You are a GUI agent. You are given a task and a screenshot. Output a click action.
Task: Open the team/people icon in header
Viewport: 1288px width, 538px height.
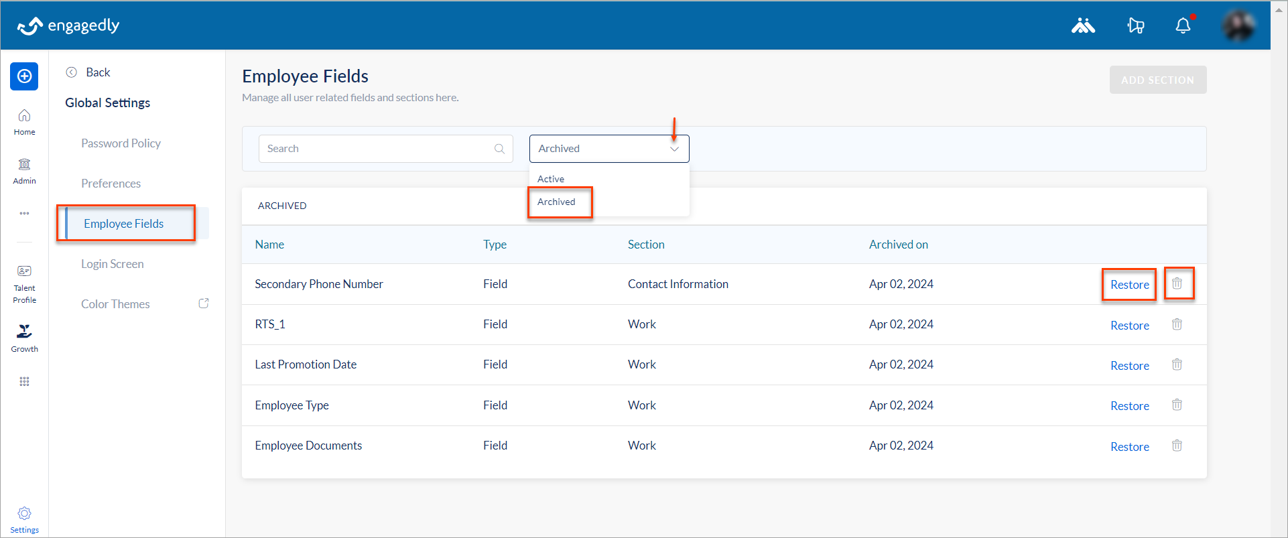pyautogui.click(x=1083, y=25)
